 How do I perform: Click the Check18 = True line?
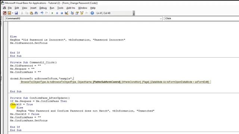pos(21,104)
